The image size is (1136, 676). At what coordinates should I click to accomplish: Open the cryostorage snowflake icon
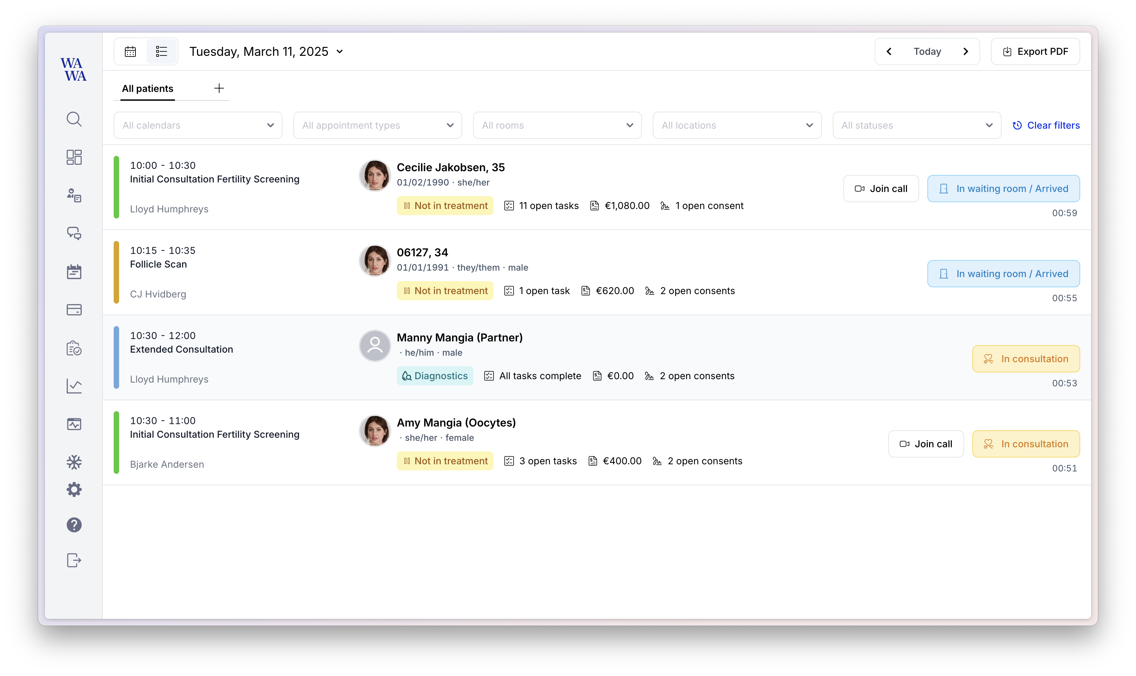74,462
